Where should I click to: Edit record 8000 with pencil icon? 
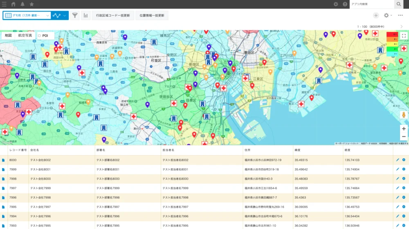click(398, 160)
